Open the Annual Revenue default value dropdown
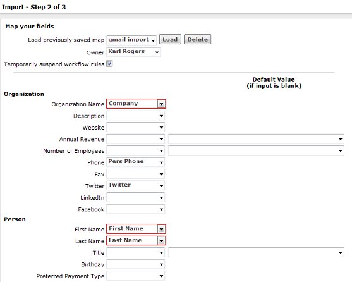Viewport: 352px width, 282px height. coord(256,139)
